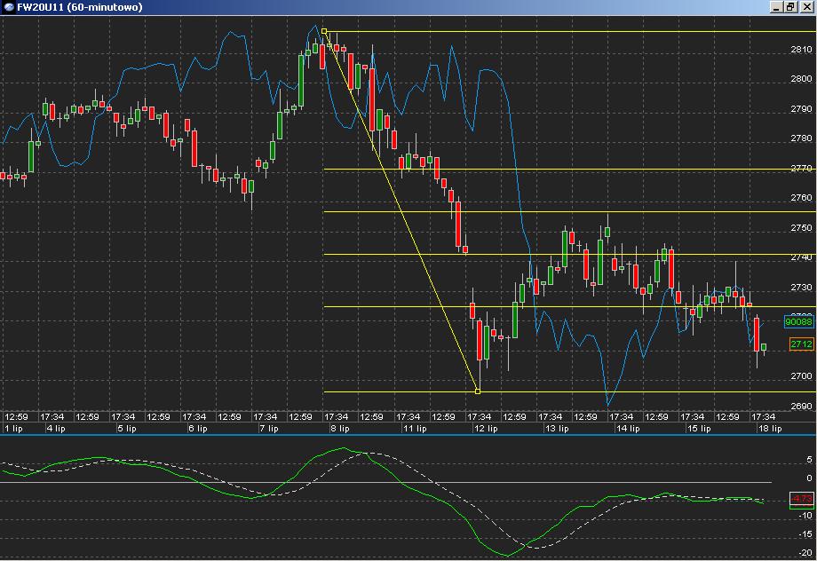Click the red -4.73 indicator value label
This screenshot has width=817, height=561.
tap(802, 499)
